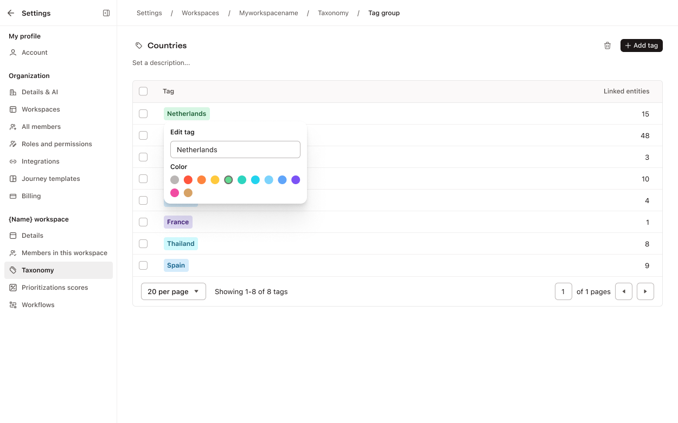Click Taxonomy breadcrumb link

[333, 13]
